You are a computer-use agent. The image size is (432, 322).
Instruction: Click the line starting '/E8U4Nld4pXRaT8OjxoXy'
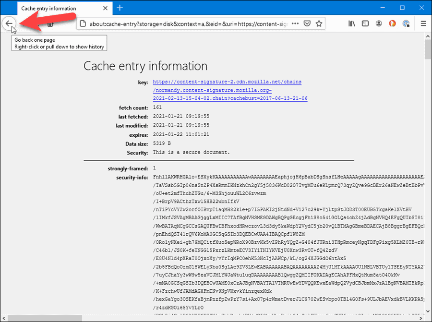250,259
